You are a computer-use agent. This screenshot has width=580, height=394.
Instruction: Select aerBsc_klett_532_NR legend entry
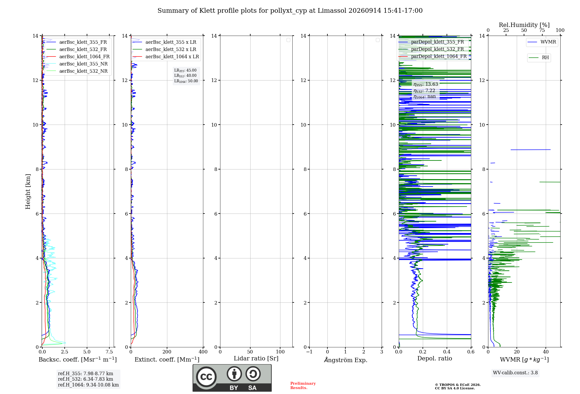[x=78, y=71]
